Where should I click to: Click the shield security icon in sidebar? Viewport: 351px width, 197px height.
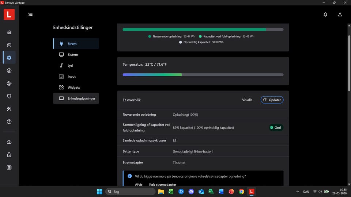click(9, 96)
